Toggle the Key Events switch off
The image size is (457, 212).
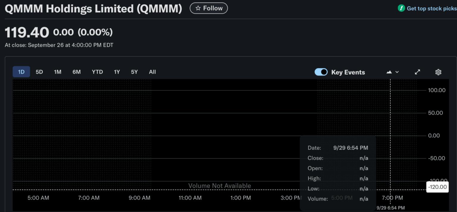[321, 72]
